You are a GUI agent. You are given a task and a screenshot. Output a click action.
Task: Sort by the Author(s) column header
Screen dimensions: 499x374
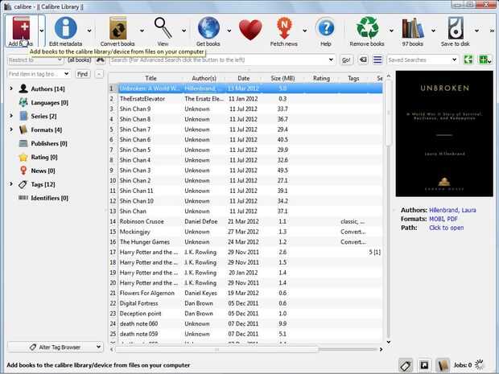point(204,78)
